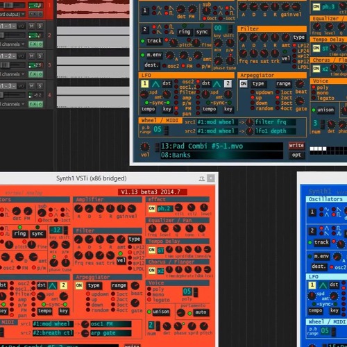Select oscillator 2 square waveform in dark blue Synth1

[167, 26]
